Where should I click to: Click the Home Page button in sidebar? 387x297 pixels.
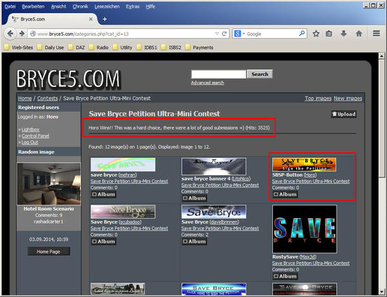point(48,251)
